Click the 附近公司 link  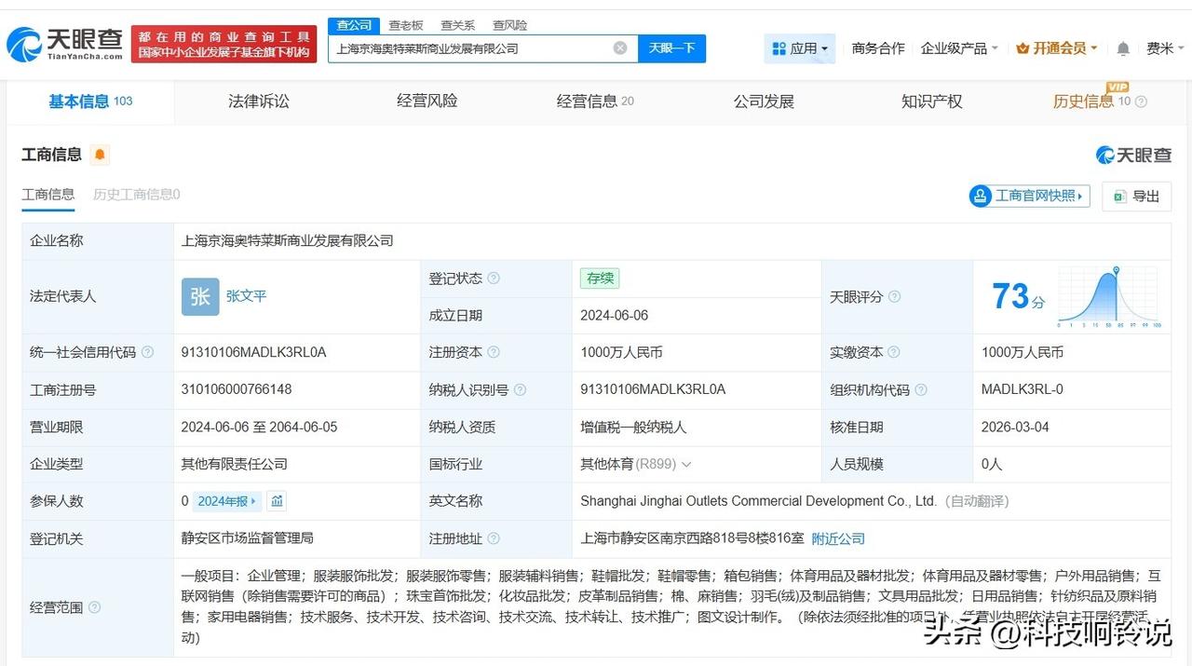click(838, 538)
